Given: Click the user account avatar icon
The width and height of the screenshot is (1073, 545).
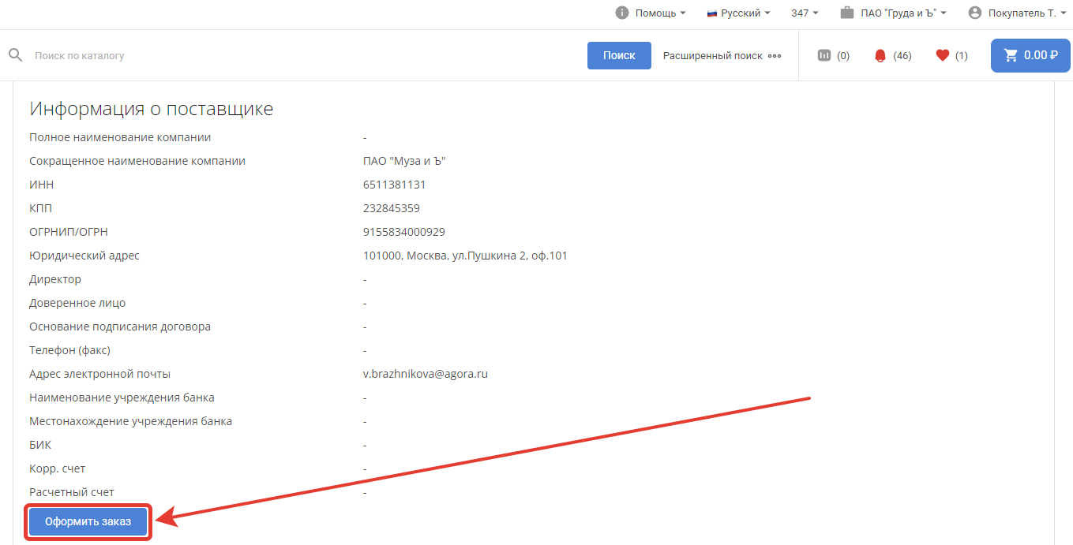Looking at the screenshot, I should (x=974, y=13).
